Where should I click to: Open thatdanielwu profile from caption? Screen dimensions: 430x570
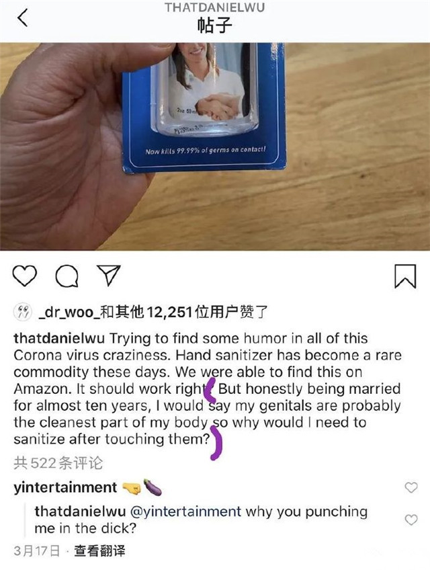click(59, 338)
